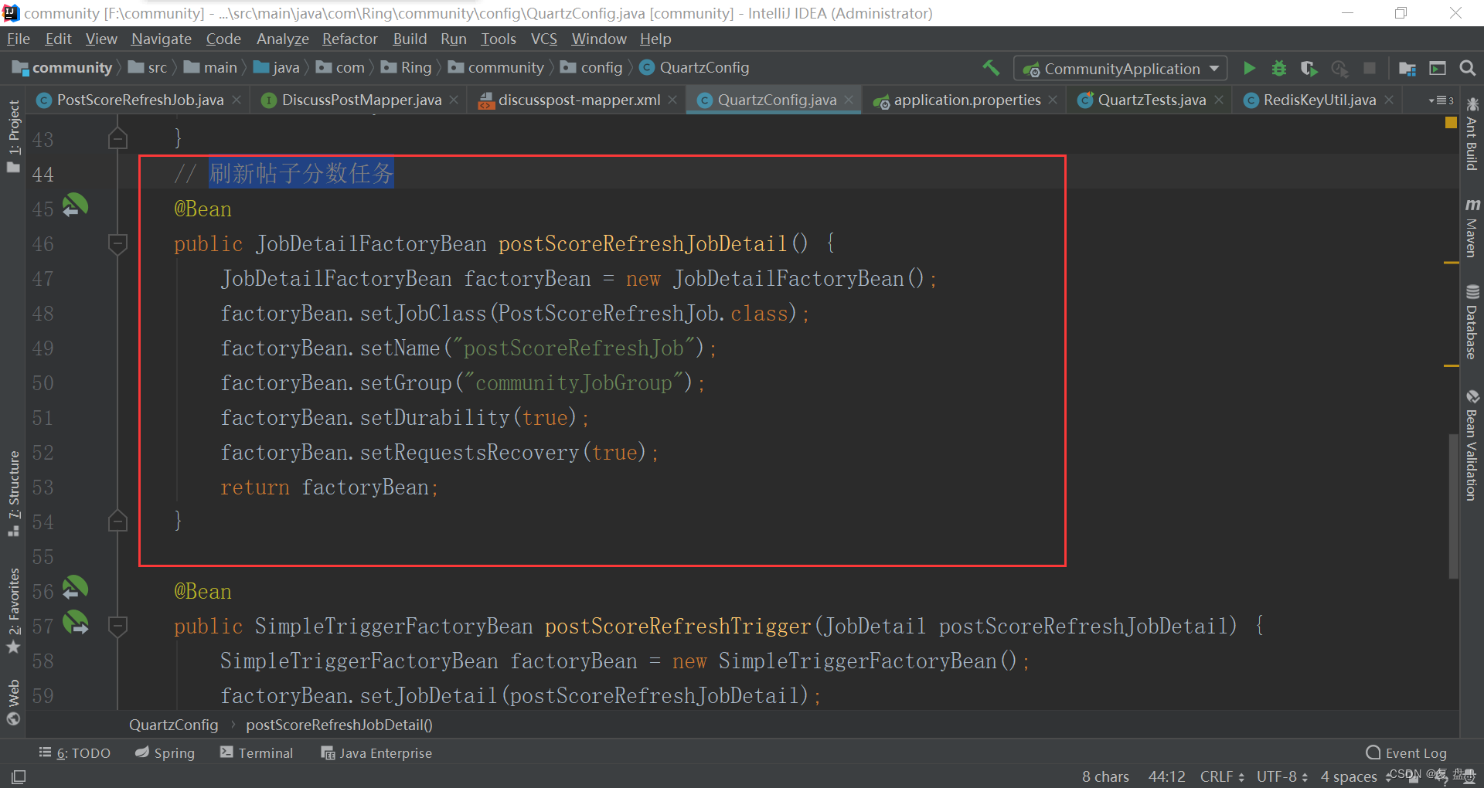Click the yellow inspection warning indicator square
This screenshot has height=788, width=1484.
pos(1451,123)
